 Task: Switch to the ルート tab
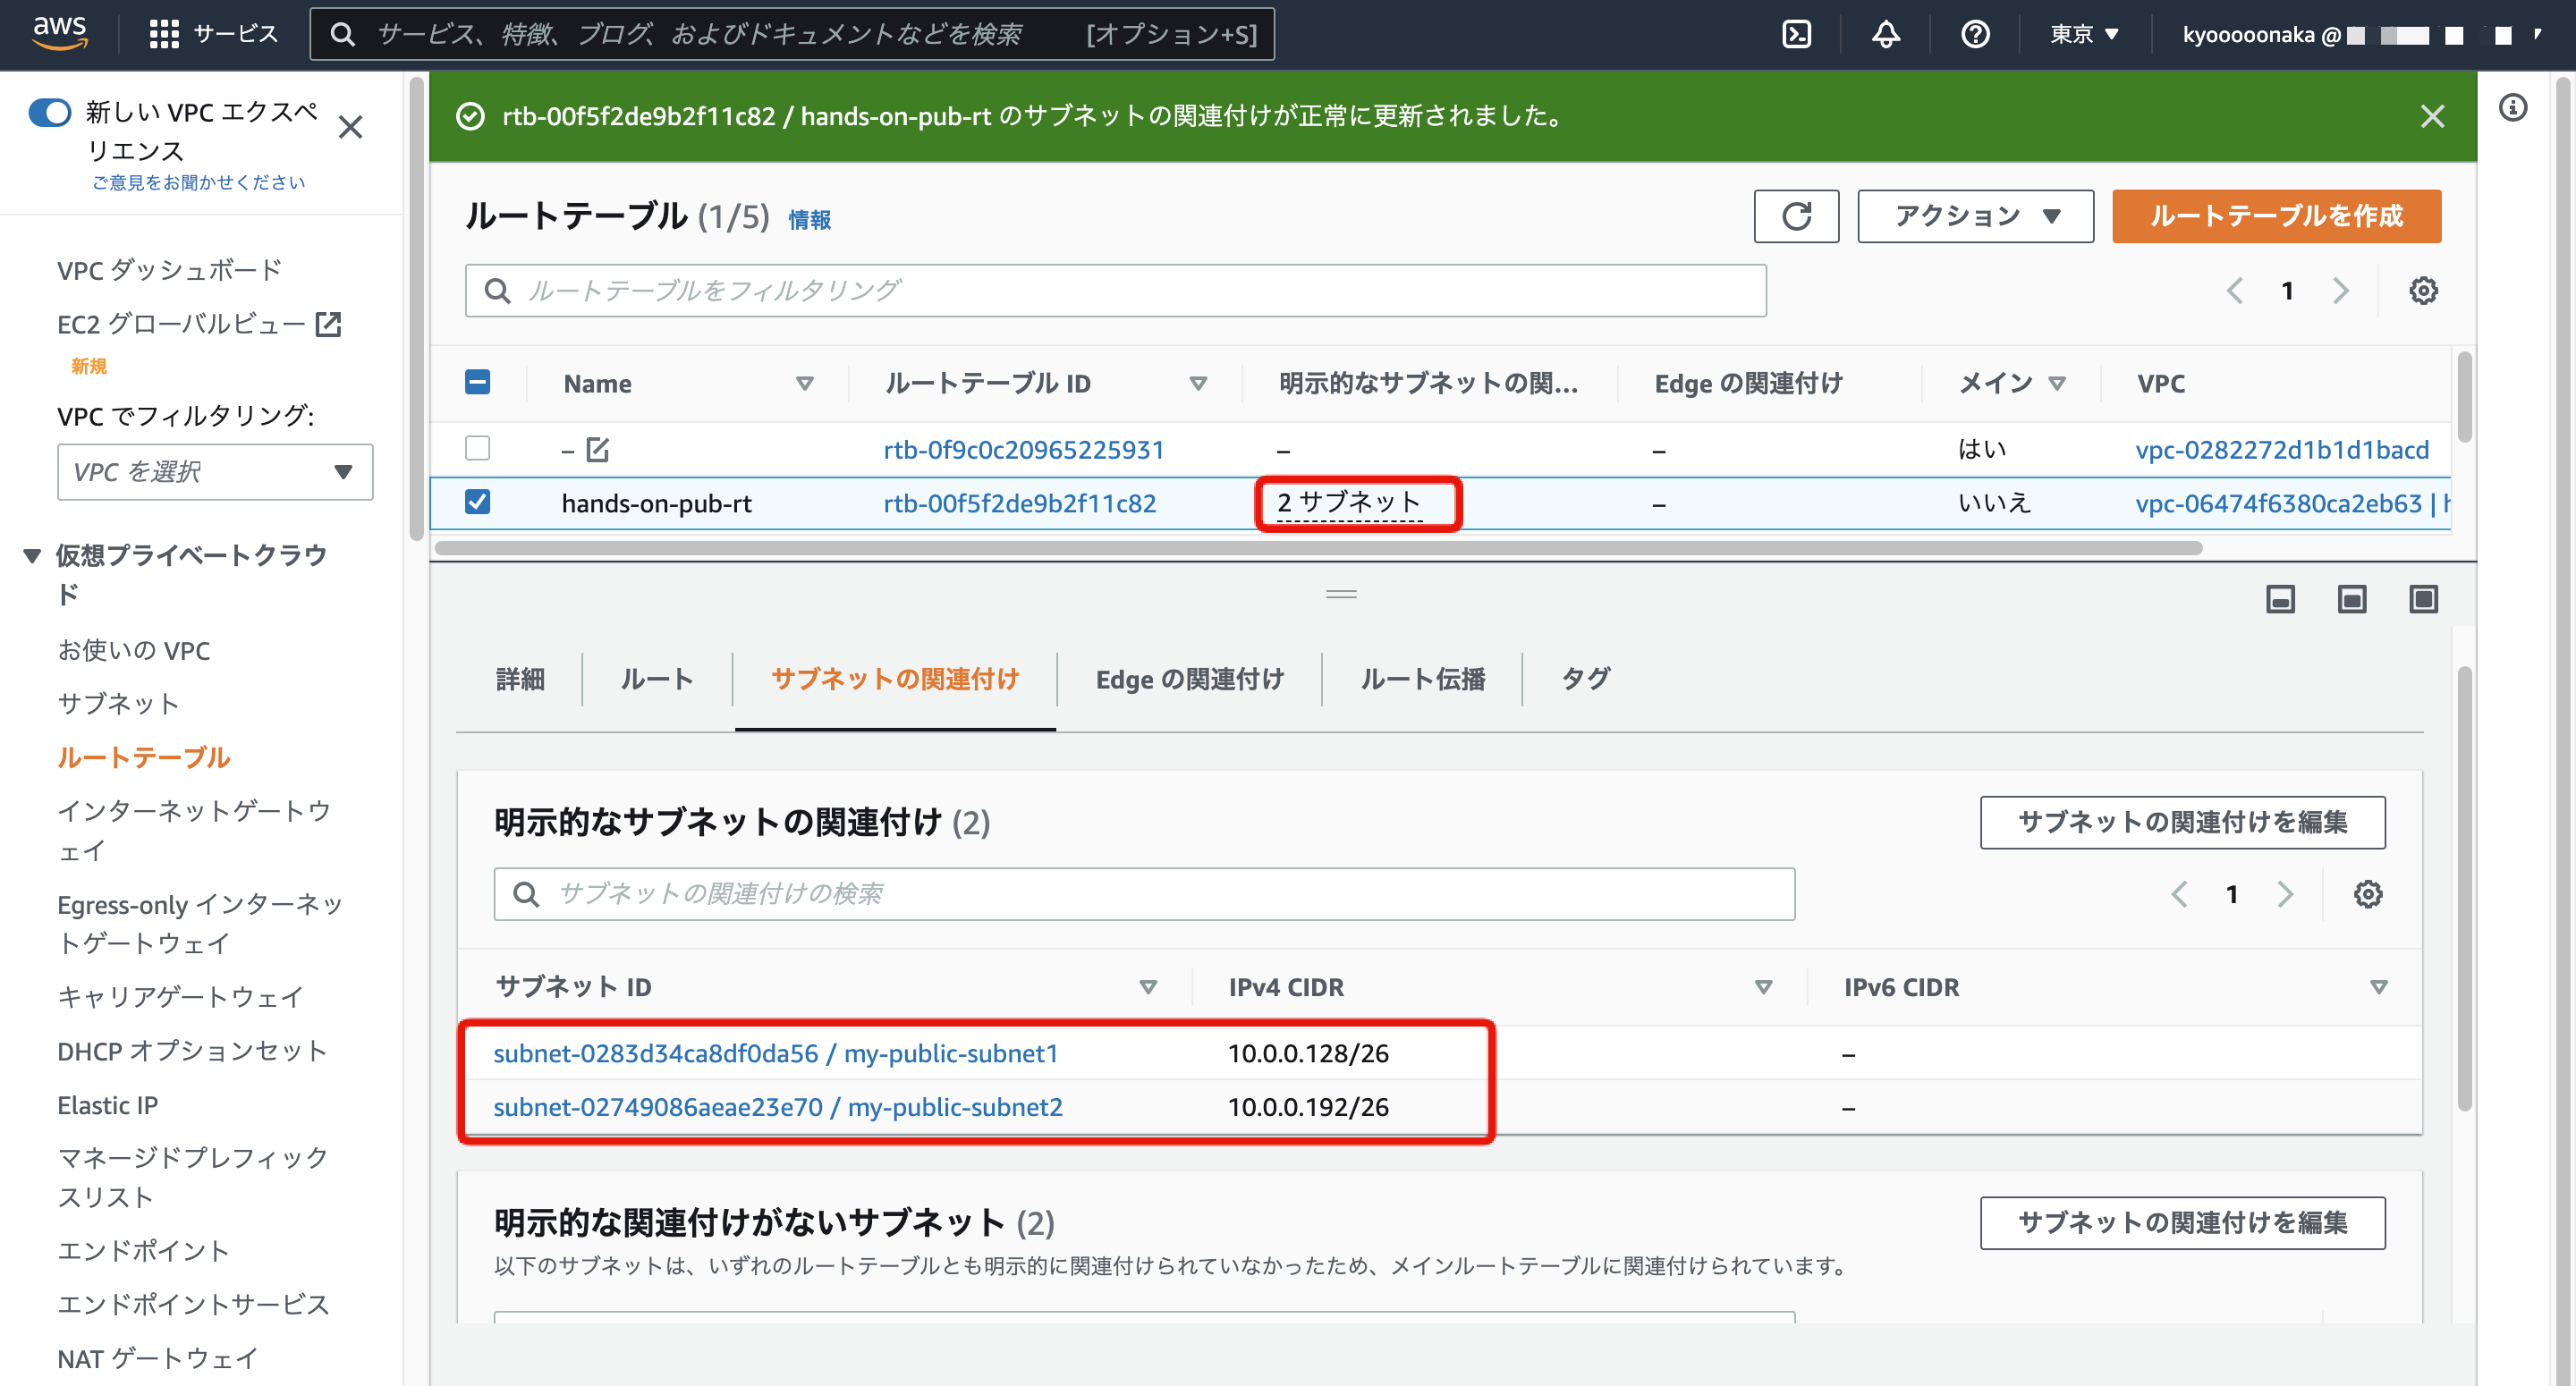(657, 680)
